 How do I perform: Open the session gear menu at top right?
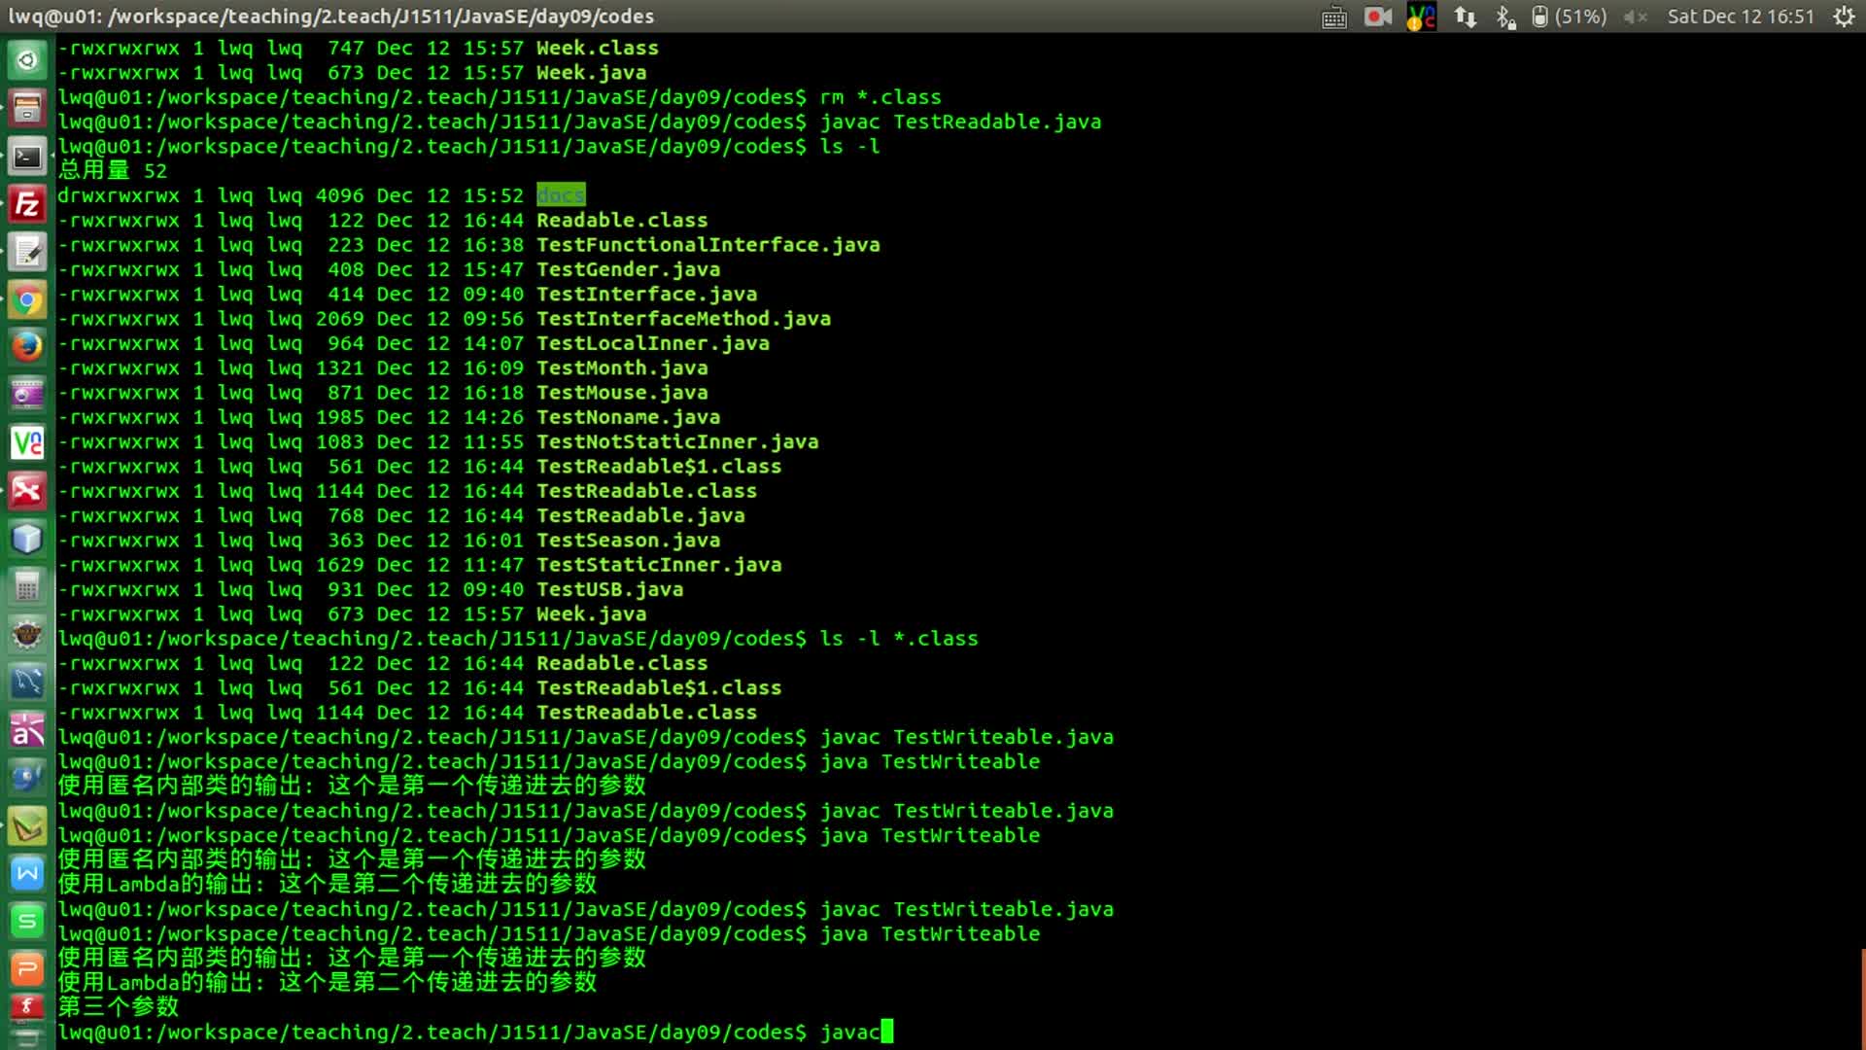click(x=1845, y=17)
